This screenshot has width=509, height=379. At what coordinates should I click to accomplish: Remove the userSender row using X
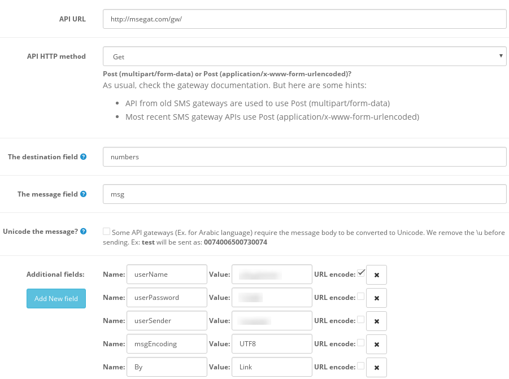click(x=377, y=321)
